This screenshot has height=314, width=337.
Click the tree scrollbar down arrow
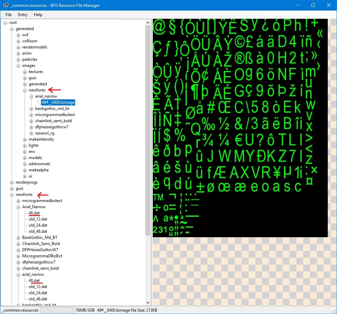pyautogui.click(x=148, y=303)
